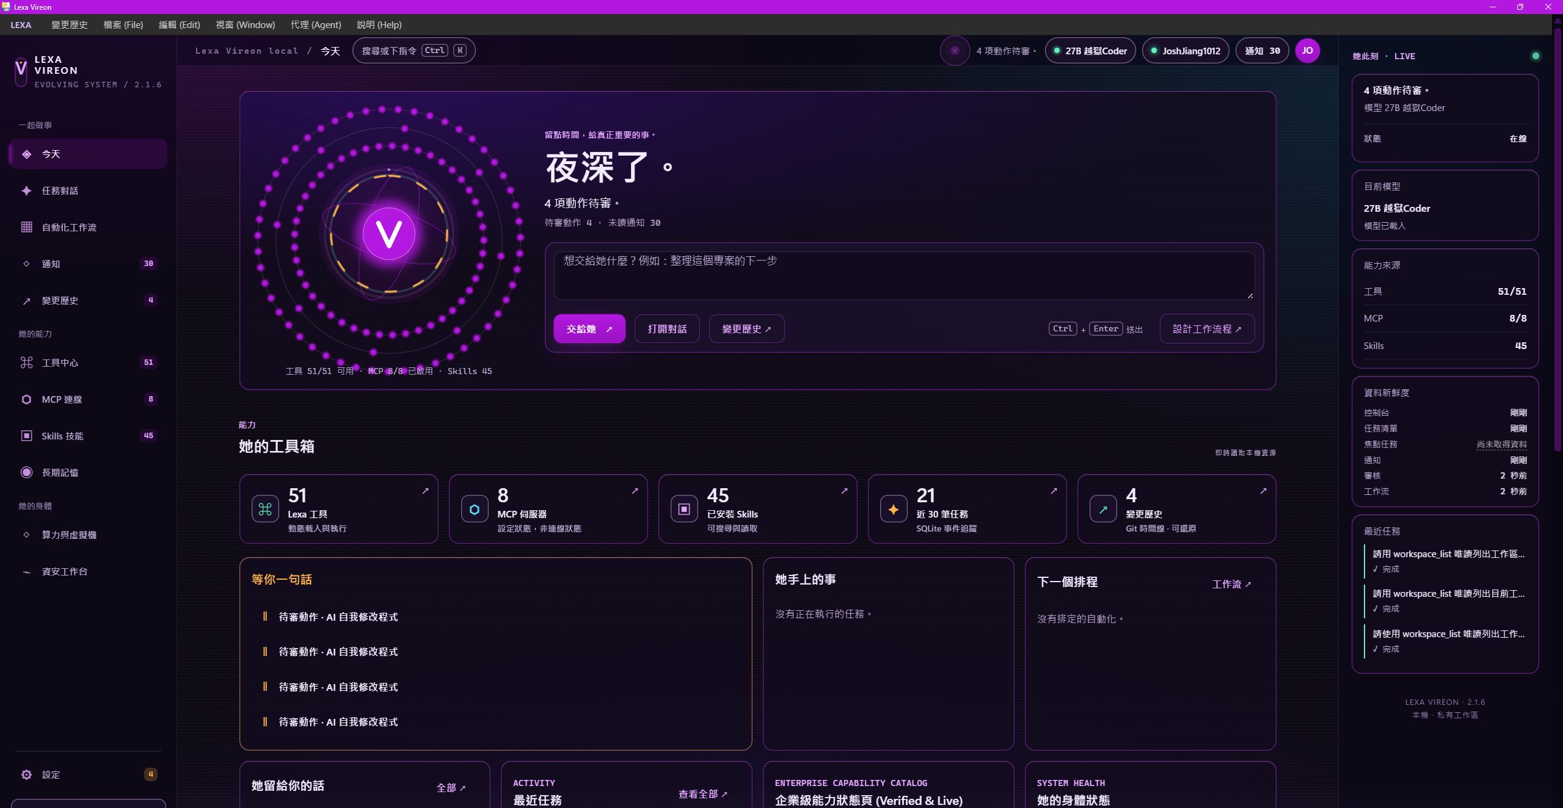Click the 工具中心 command icon
This screenshot has width=1563, height=808.
pos(26,363)
